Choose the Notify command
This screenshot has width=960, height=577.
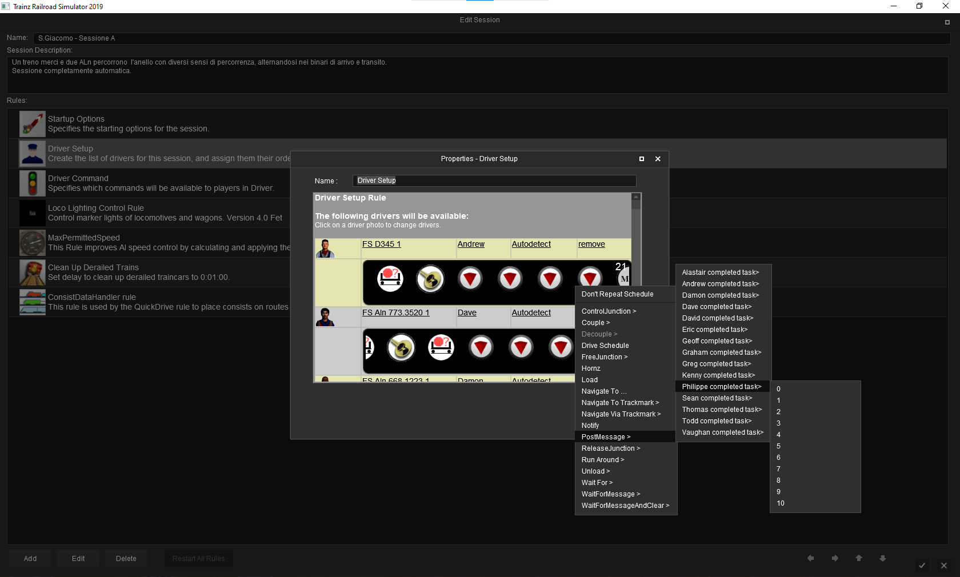[x=590, y=426]
